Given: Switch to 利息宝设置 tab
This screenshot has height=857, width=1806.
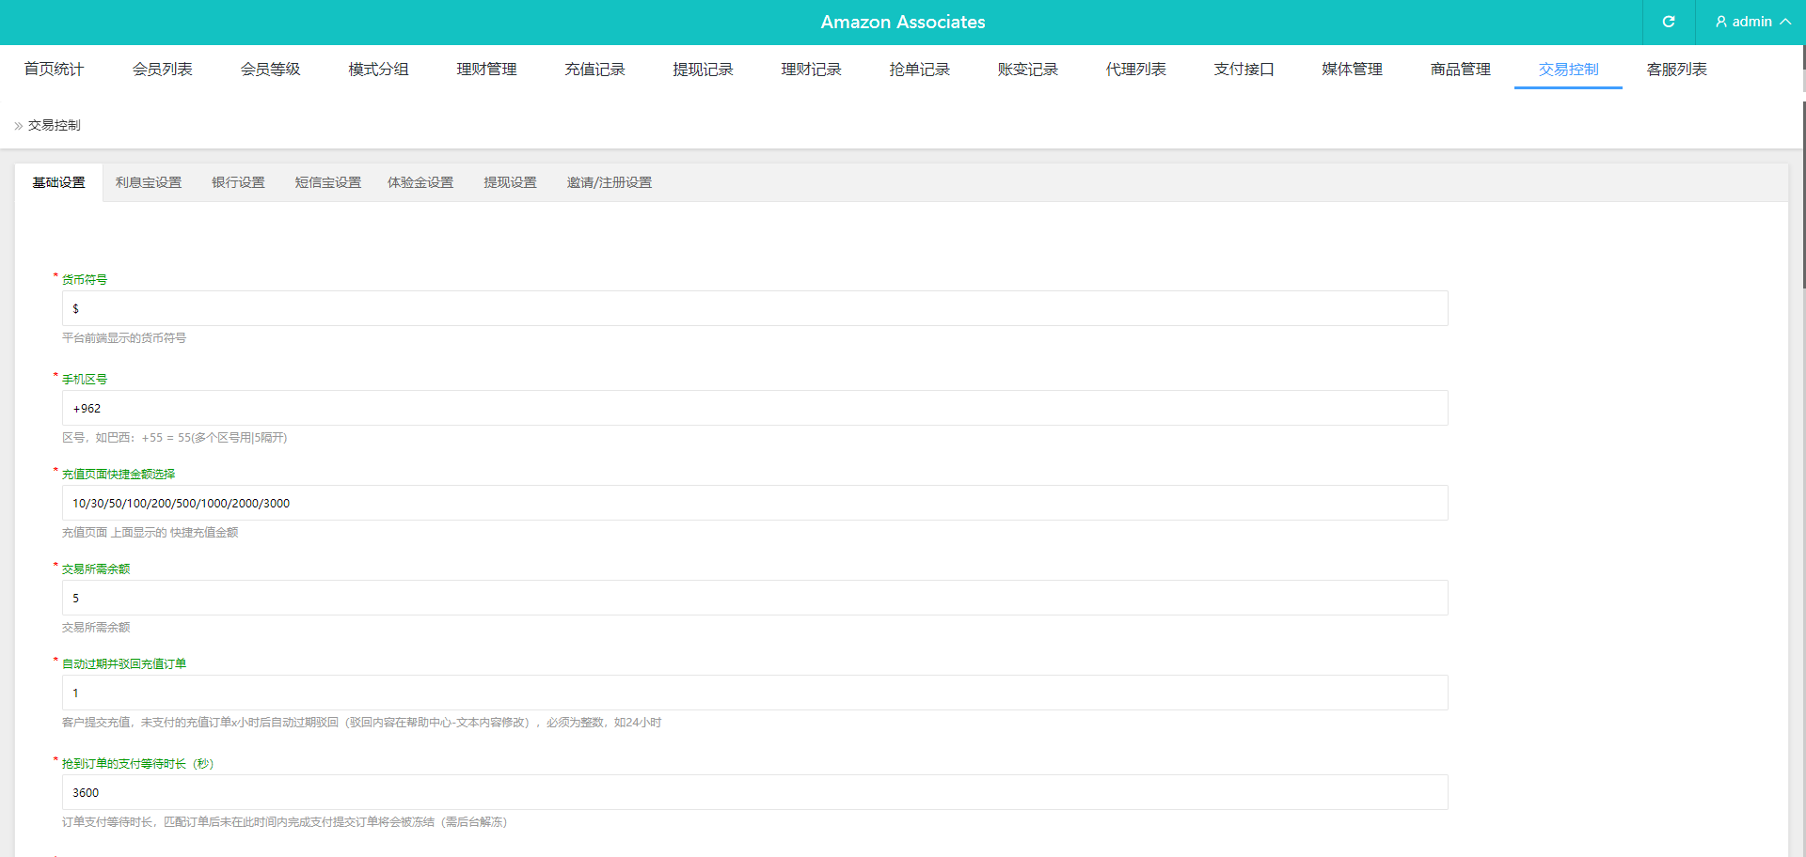Looking at the screenshot, I should [149, 182].
